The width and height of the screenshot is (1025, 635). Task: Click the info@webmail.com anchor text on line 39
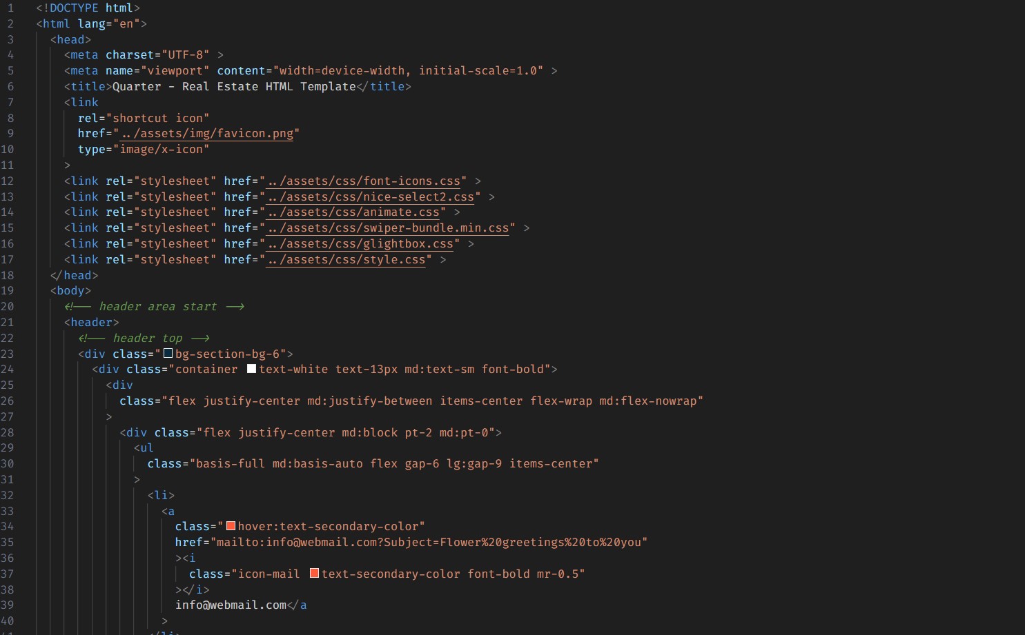click(231, 605)
